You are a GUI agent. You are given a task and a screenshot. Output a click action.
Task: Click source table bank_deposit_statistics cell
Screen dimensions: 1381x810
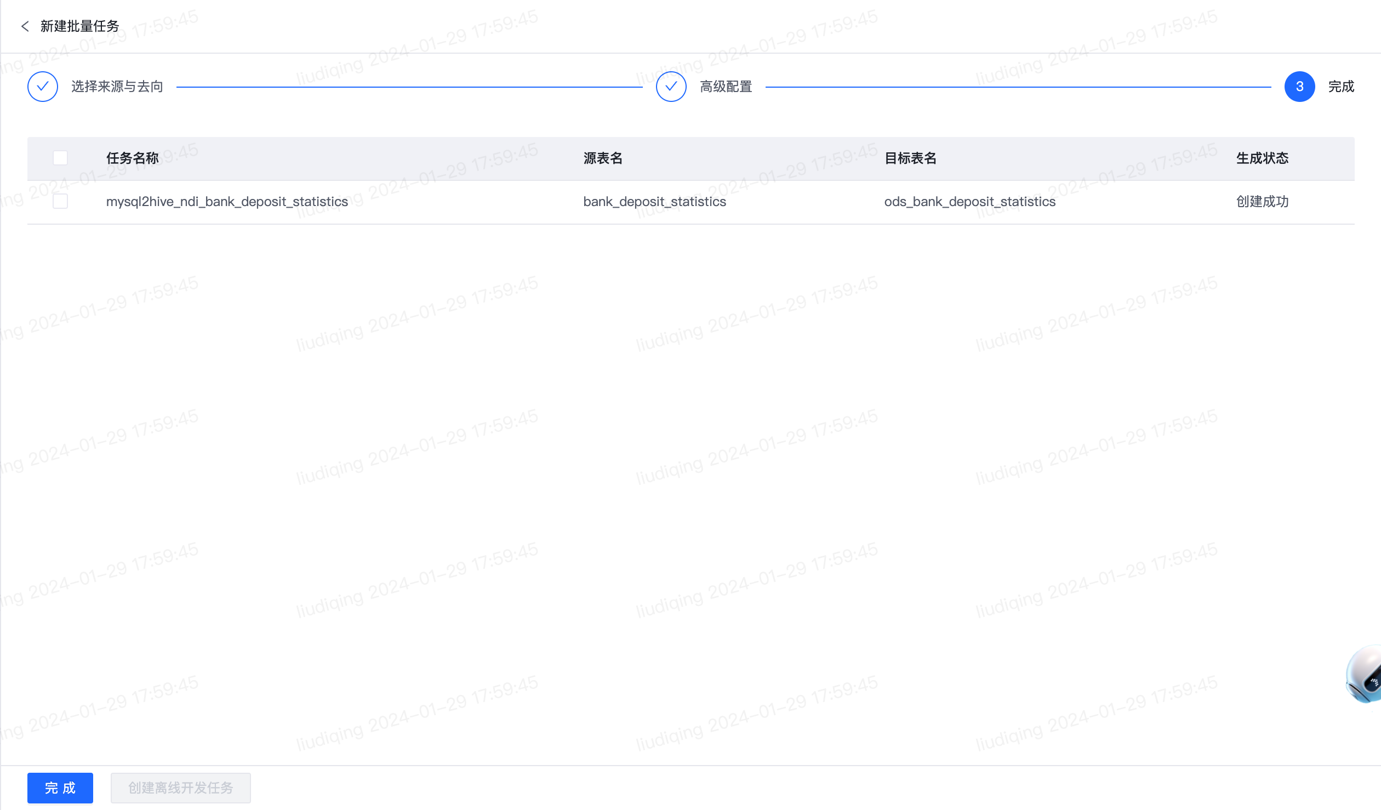coord(655,202)
